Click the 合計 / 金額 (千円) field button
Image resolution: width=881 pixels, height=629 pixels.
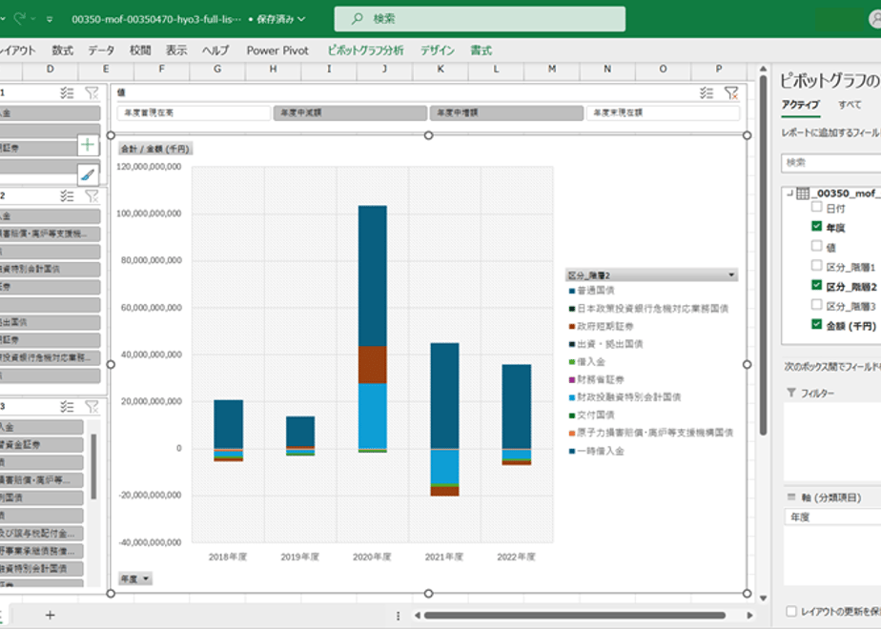(x=155, y=149)
